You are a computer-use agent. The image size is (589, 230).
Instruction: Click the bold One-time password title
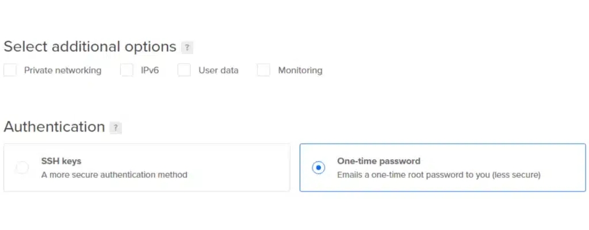[x=378, y=162]
